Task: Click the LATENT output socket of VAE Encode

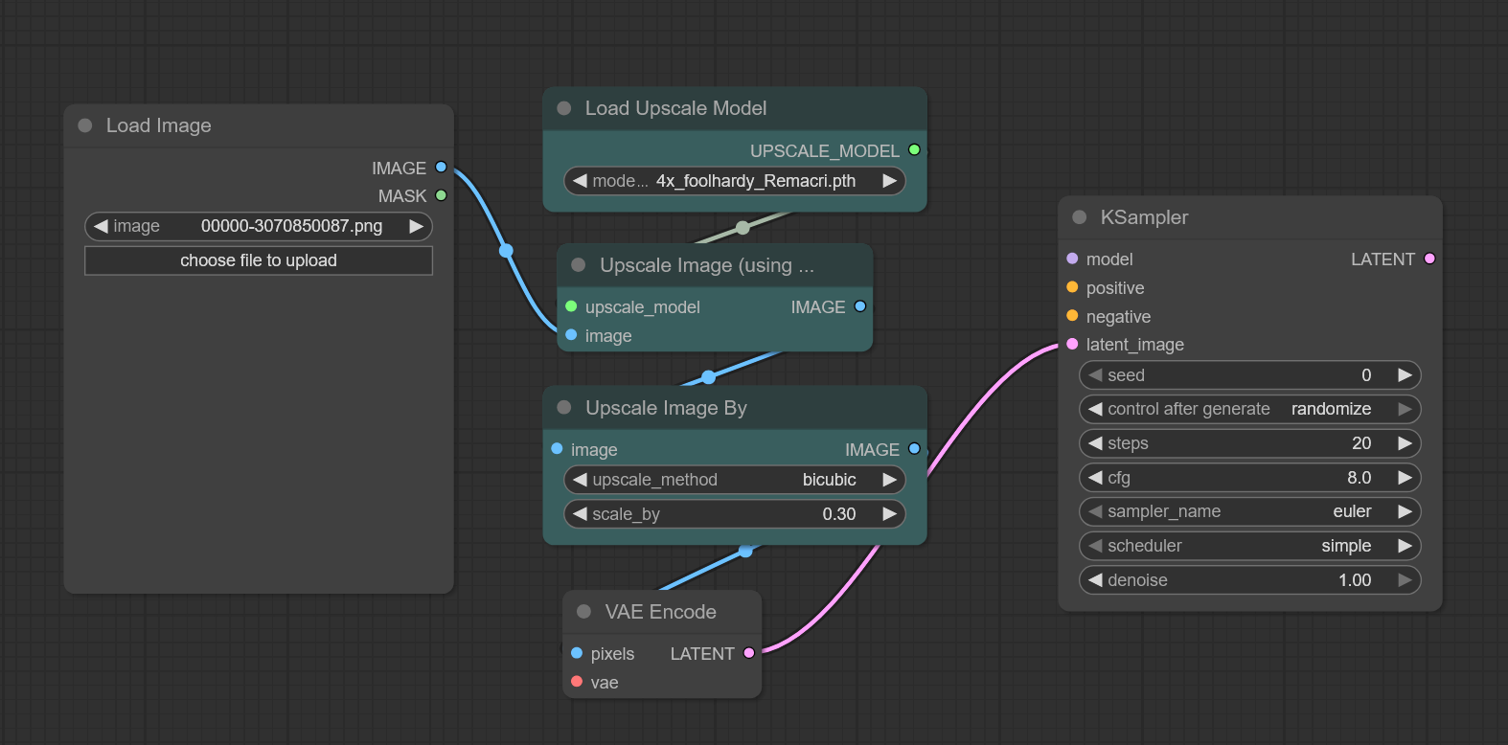Action: tap(749, 653)
